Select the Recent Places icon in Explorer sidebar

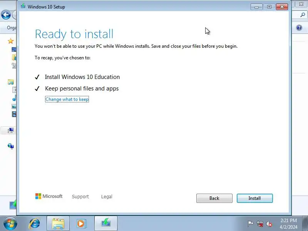pyautogui.click(x=14, y=65)
